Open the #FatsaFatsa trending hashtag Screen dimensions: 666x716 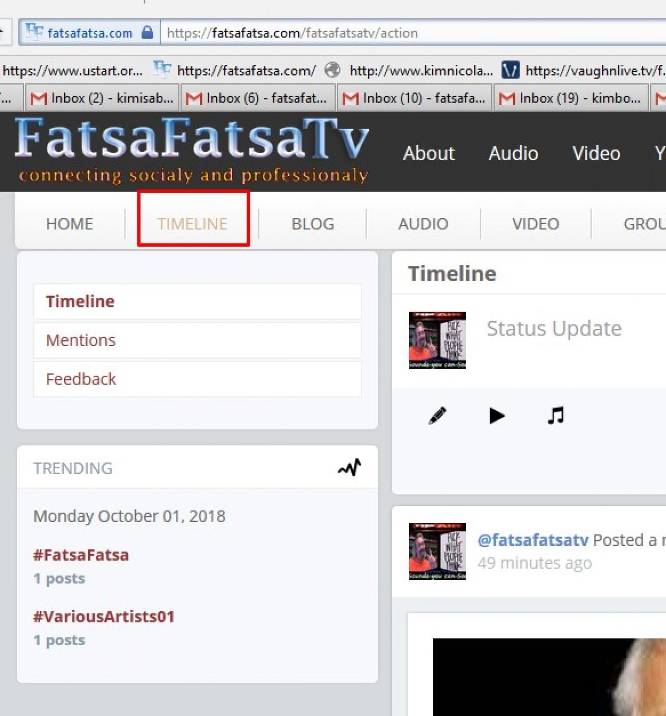tap(81, 555)
